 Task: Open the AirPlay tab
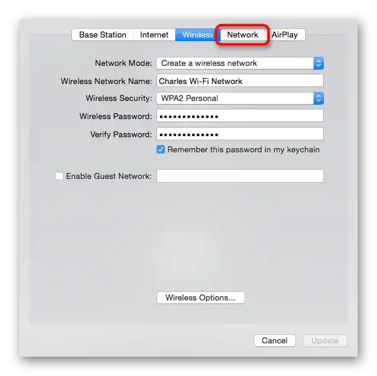[x=285, y=35]
